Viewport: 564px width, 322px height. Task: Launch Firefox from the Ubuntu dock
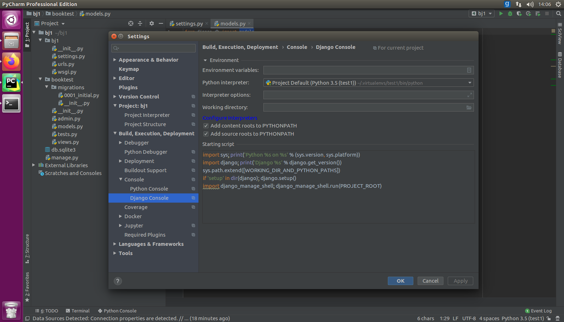coord(11,62)
